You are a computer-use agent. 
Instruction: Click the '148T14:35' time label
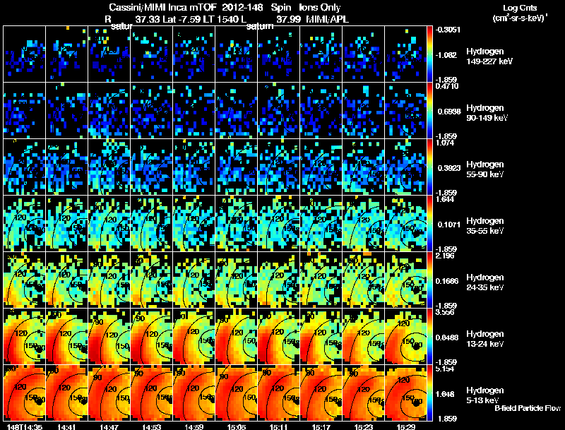click(24, 426)
